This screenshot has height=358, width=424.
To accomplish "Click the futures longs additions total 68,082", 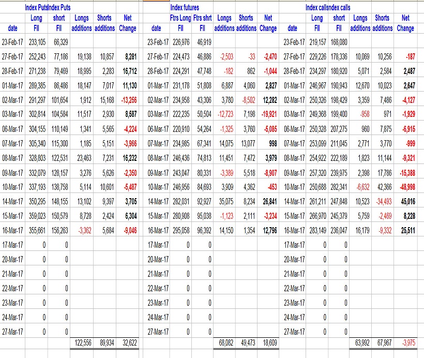I will tap(223, 342).
